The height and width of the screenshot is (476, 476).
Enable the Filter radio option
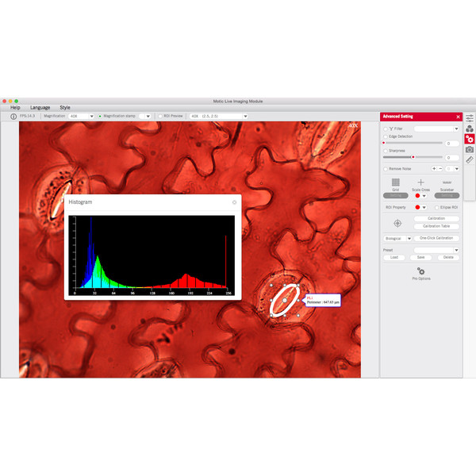pyautogui.click(x=386, y=129)
